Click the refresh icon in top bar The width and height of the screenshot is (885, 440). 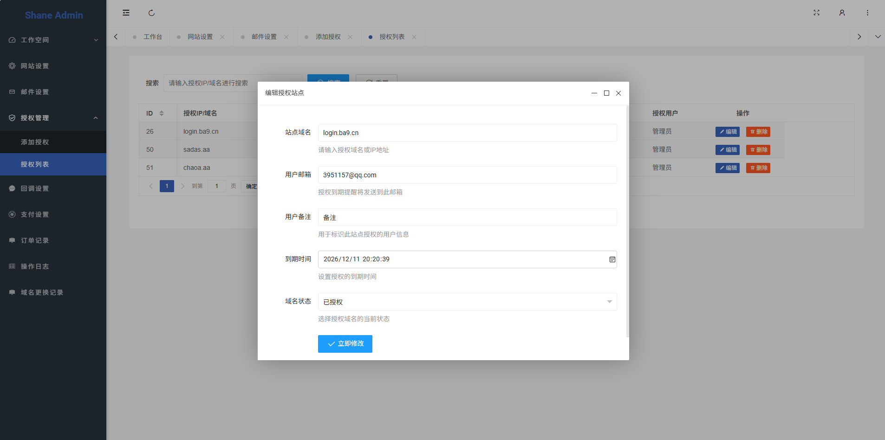[x=151, y=13]
